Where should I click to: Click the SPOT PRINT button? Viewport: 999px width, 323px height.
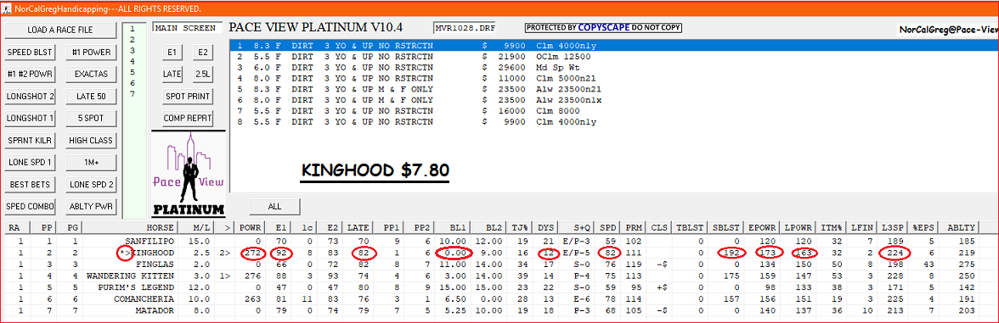pos(187,96)
